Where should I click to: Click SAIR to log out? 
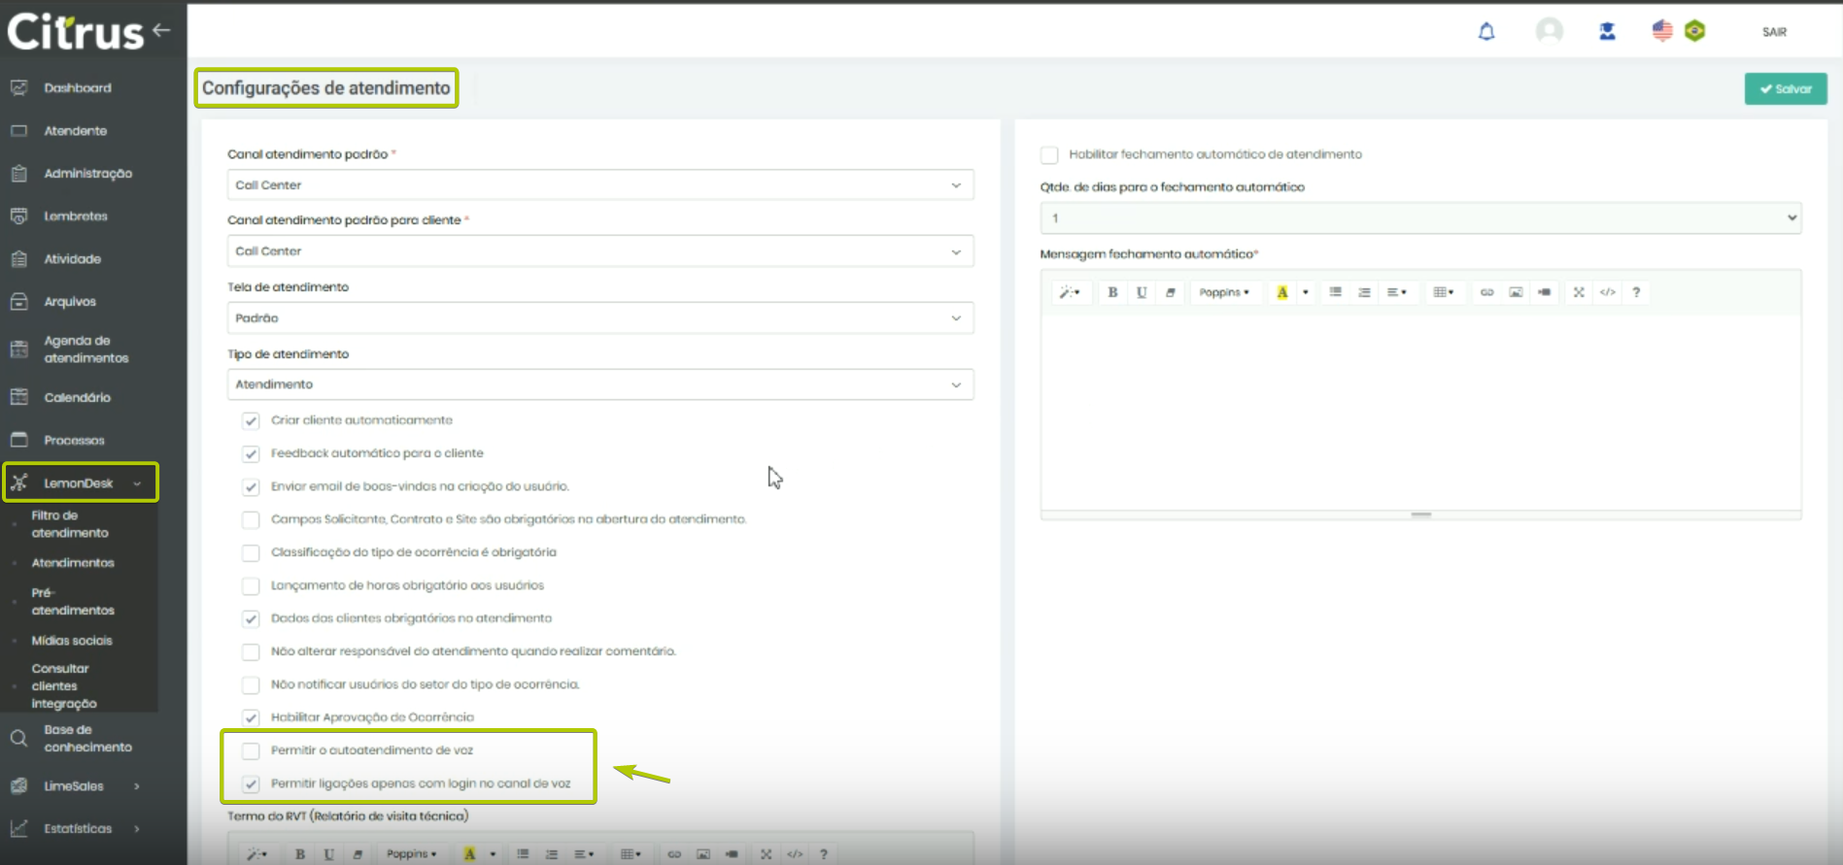(x=1774, y=32)
